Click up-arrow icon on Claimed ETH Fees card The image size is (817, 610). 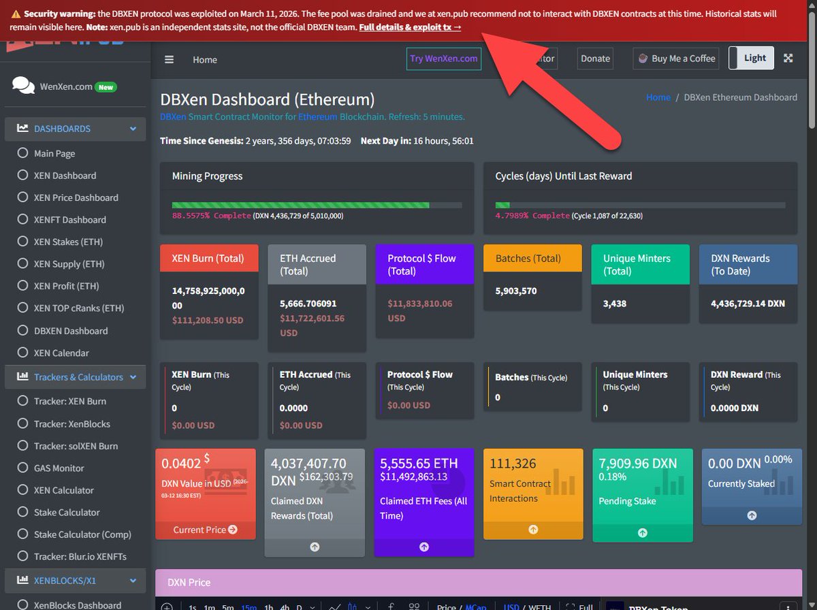pos(423,546)
